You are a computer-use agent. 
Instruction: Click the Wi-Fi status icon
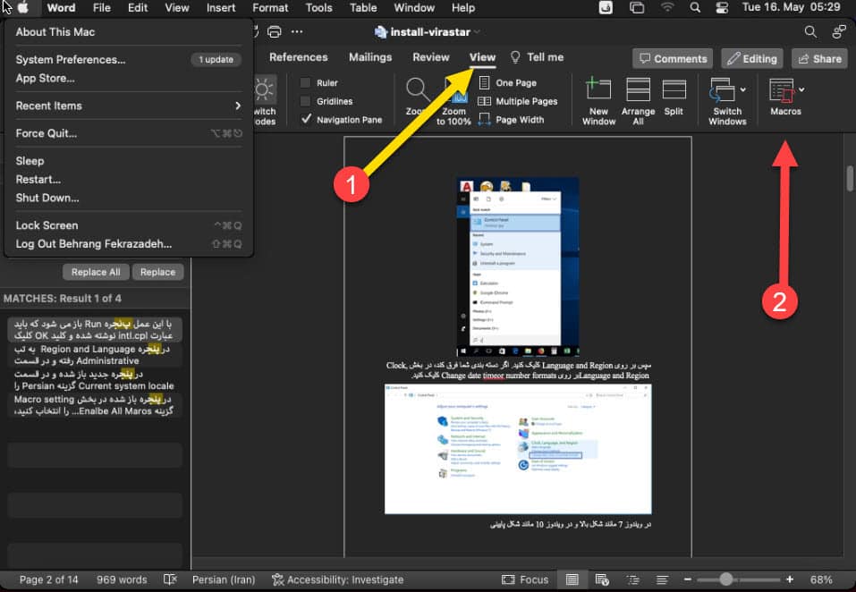click(x=667, y=8)
